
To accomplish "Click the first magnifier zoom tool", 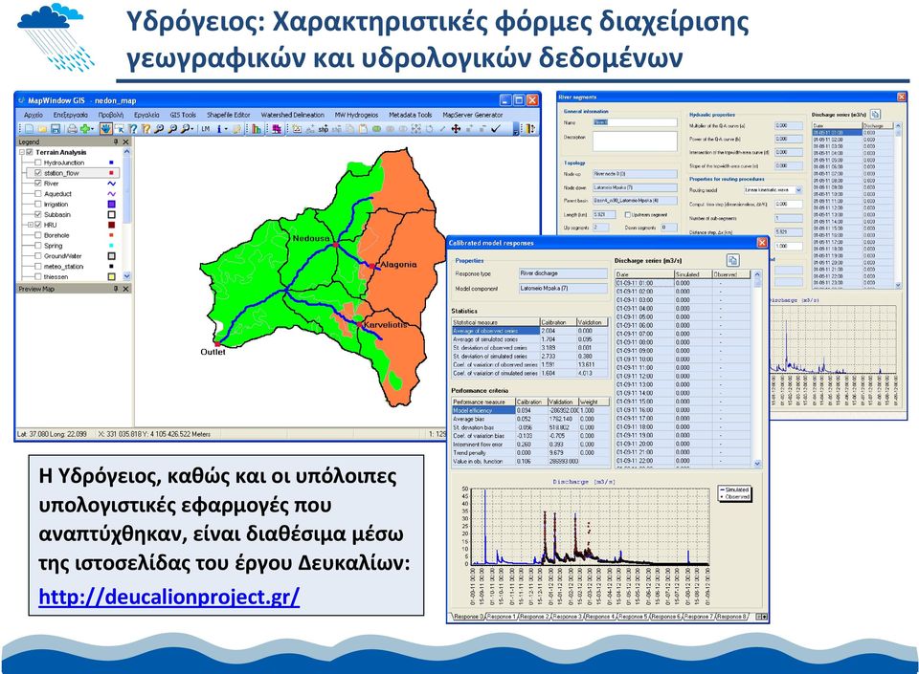I will coord(159,129).
